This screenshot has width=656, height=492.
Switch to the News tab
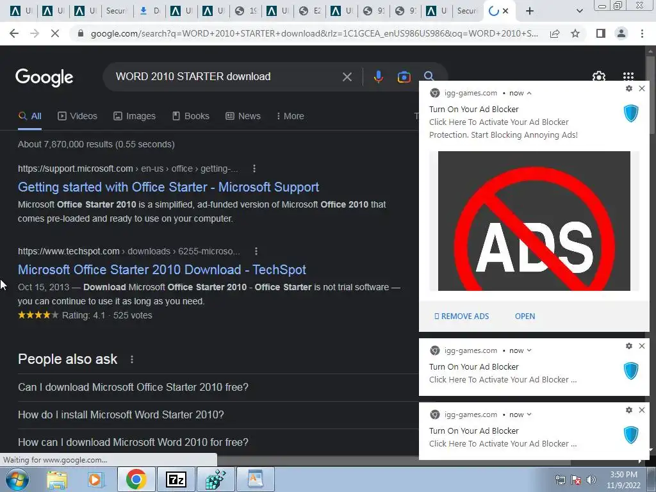click(243, 117)
